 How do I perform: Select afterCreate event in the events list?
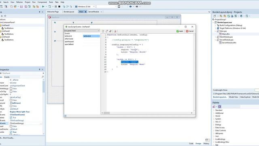click(69, 39)
